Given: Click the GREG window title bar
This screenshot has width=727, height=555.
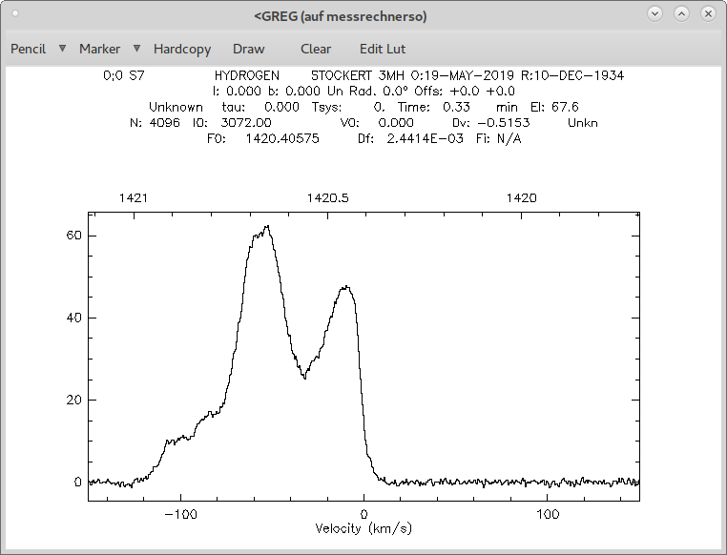Looking at the screenshot, I should [x=341, y=16].
